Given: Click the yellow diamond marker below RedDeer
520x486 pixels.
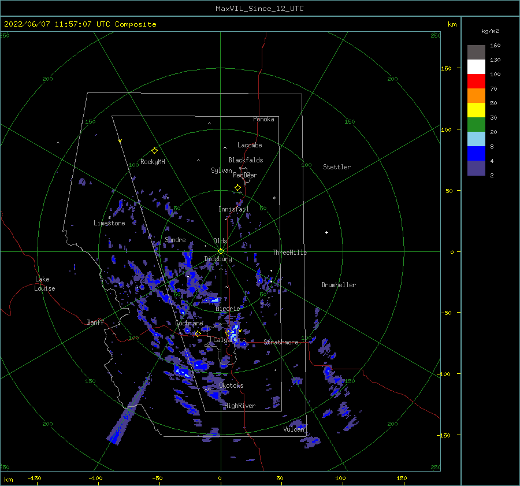Looking at the screenshot, I should (237, 188).
